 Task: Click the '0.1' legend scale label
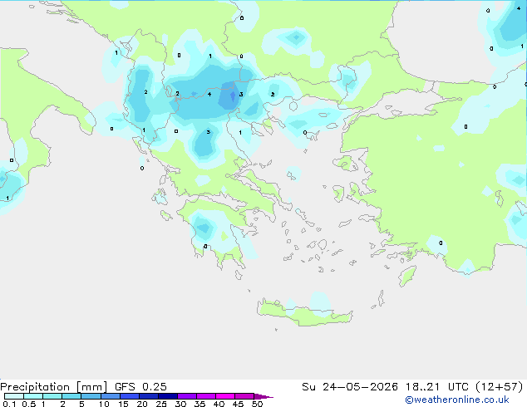9,404
